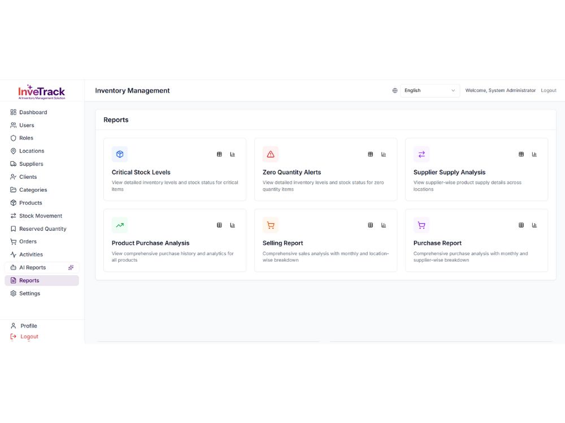Open the Purchase Report title
This screenshot has width=565, height=423.
coord(437,243)
